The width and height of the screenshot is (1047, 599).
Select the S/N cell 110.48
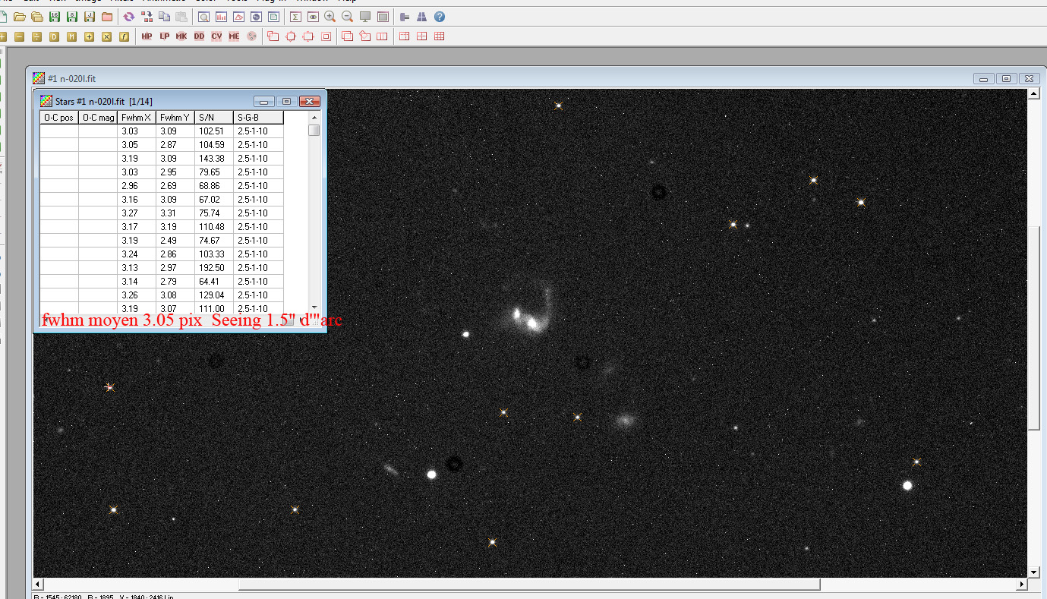tap(215, 227)
